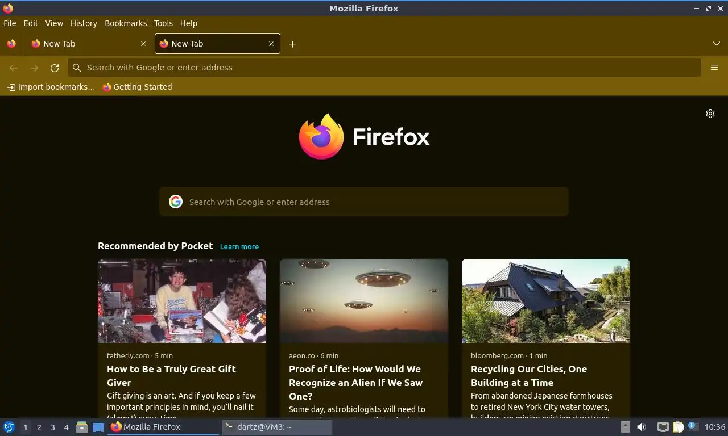Open 'Recycling Our Cities' article headline

point(529,376)
